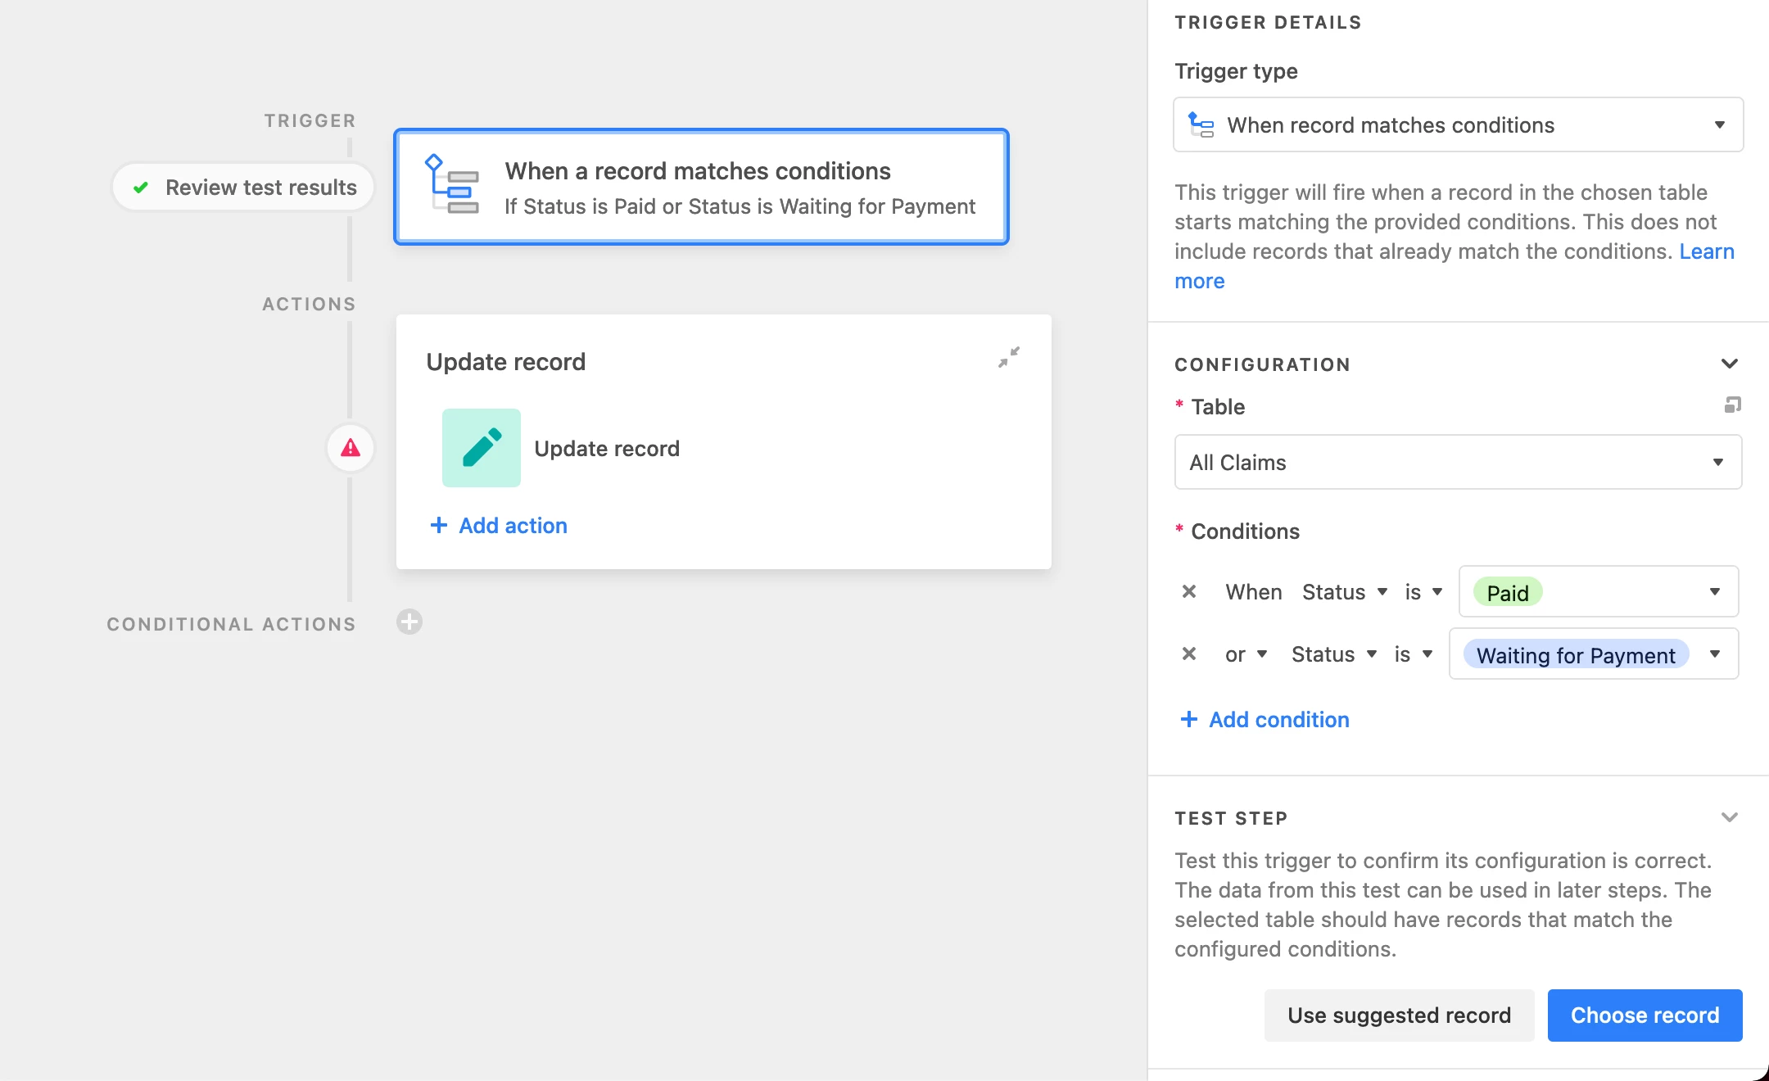Collapse the Update record action group
This screenshot has width=1769, height=1081.
tap(1009, 357)
